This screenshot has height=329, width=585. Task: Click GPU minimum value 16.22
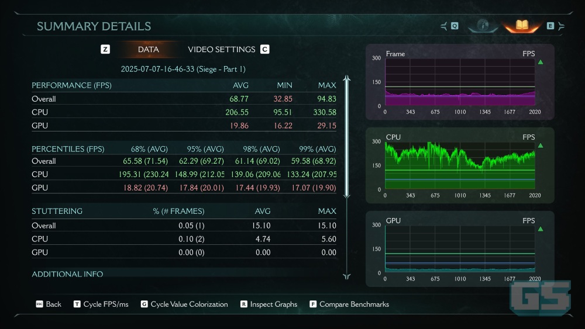tap(283, 126)
